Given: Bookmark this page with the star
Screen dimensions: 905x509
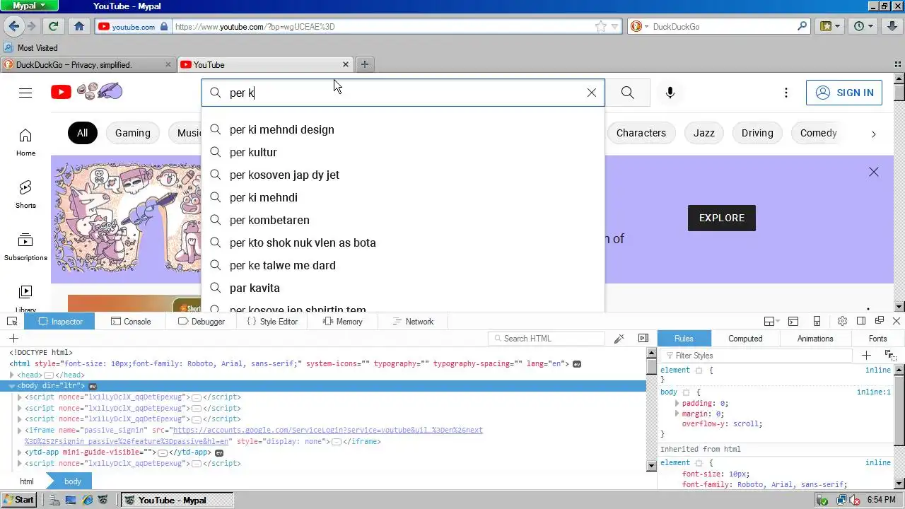Looking at the screenshot, I should 600,26.
